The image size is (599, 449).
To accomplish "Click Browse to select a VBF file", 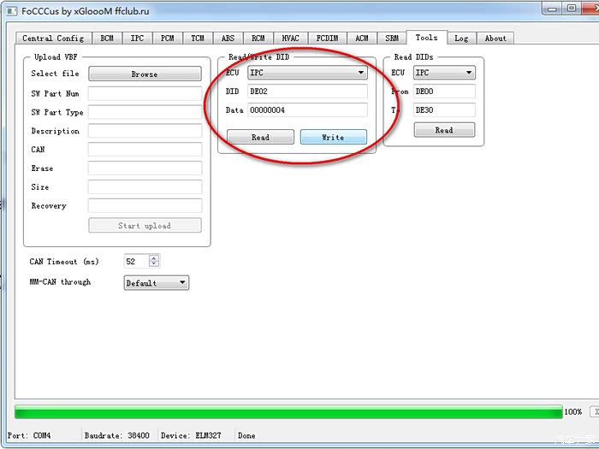I will point(145,74).
